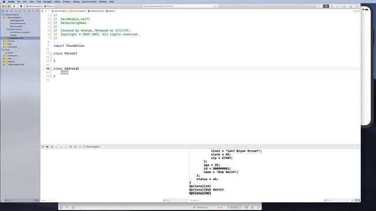The image size is (376, 211).
Task: Run the app with the play button
Action: click(14, 6)
